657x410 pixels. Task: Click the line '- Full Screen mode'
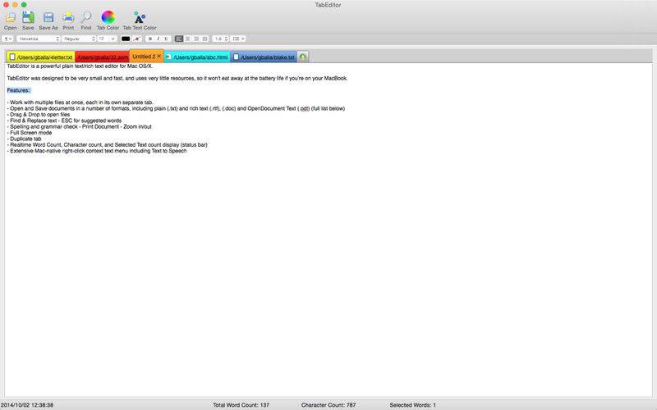tap(30, 133)
